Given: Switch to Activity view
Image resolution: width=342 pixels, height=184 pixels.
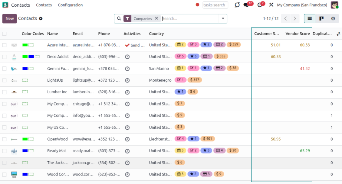Looking at the screenshot, I should click(333, 18).
